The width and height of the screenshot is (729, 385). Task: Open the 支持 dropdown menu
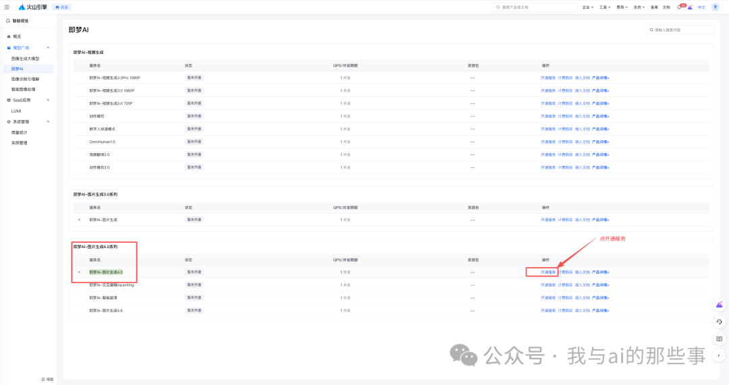(639, 7)
